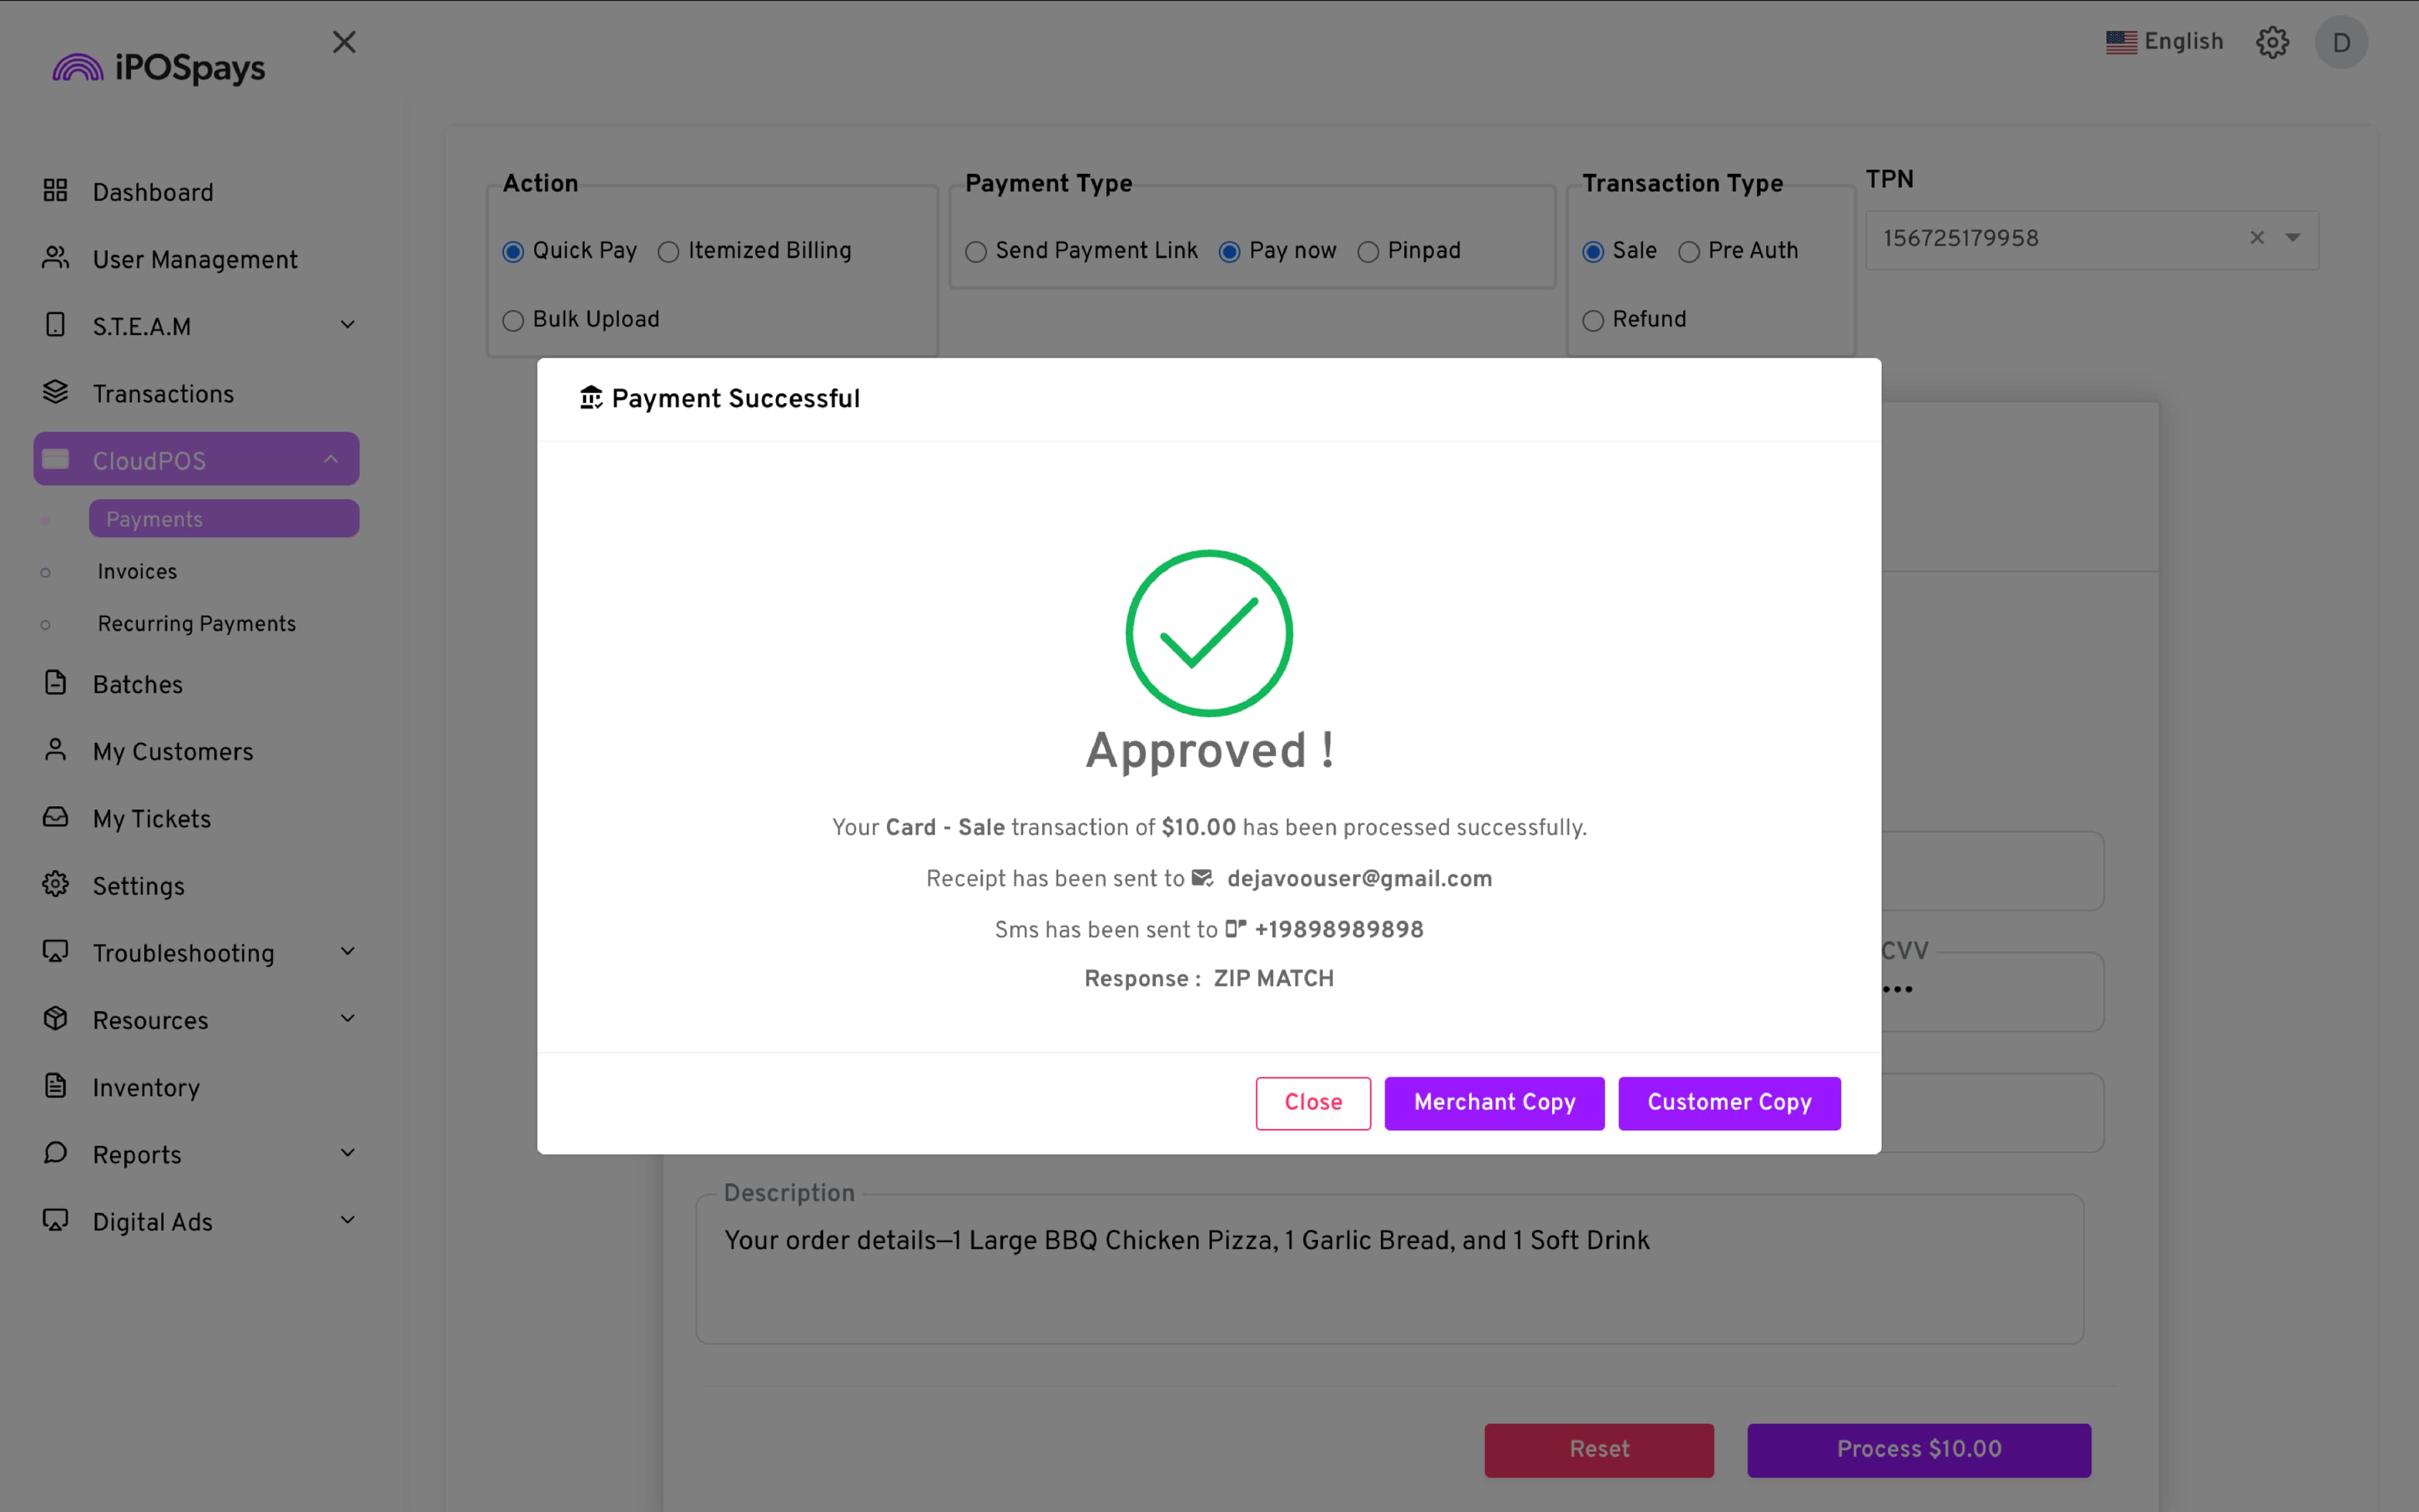Choose the Refund transaction type
2419x1512 pixels.
(1593, 321)
